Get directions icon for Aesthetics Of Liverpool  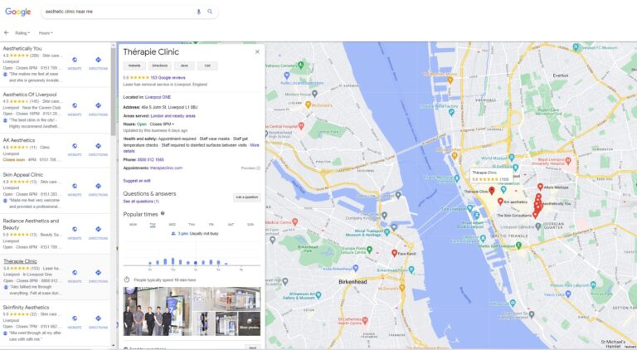[x=98, y=106]
